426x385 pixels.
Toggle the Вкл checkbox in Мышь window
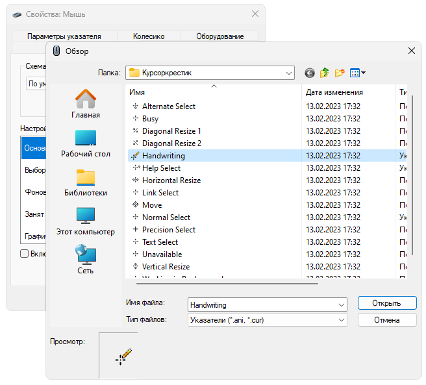[25, 253]
